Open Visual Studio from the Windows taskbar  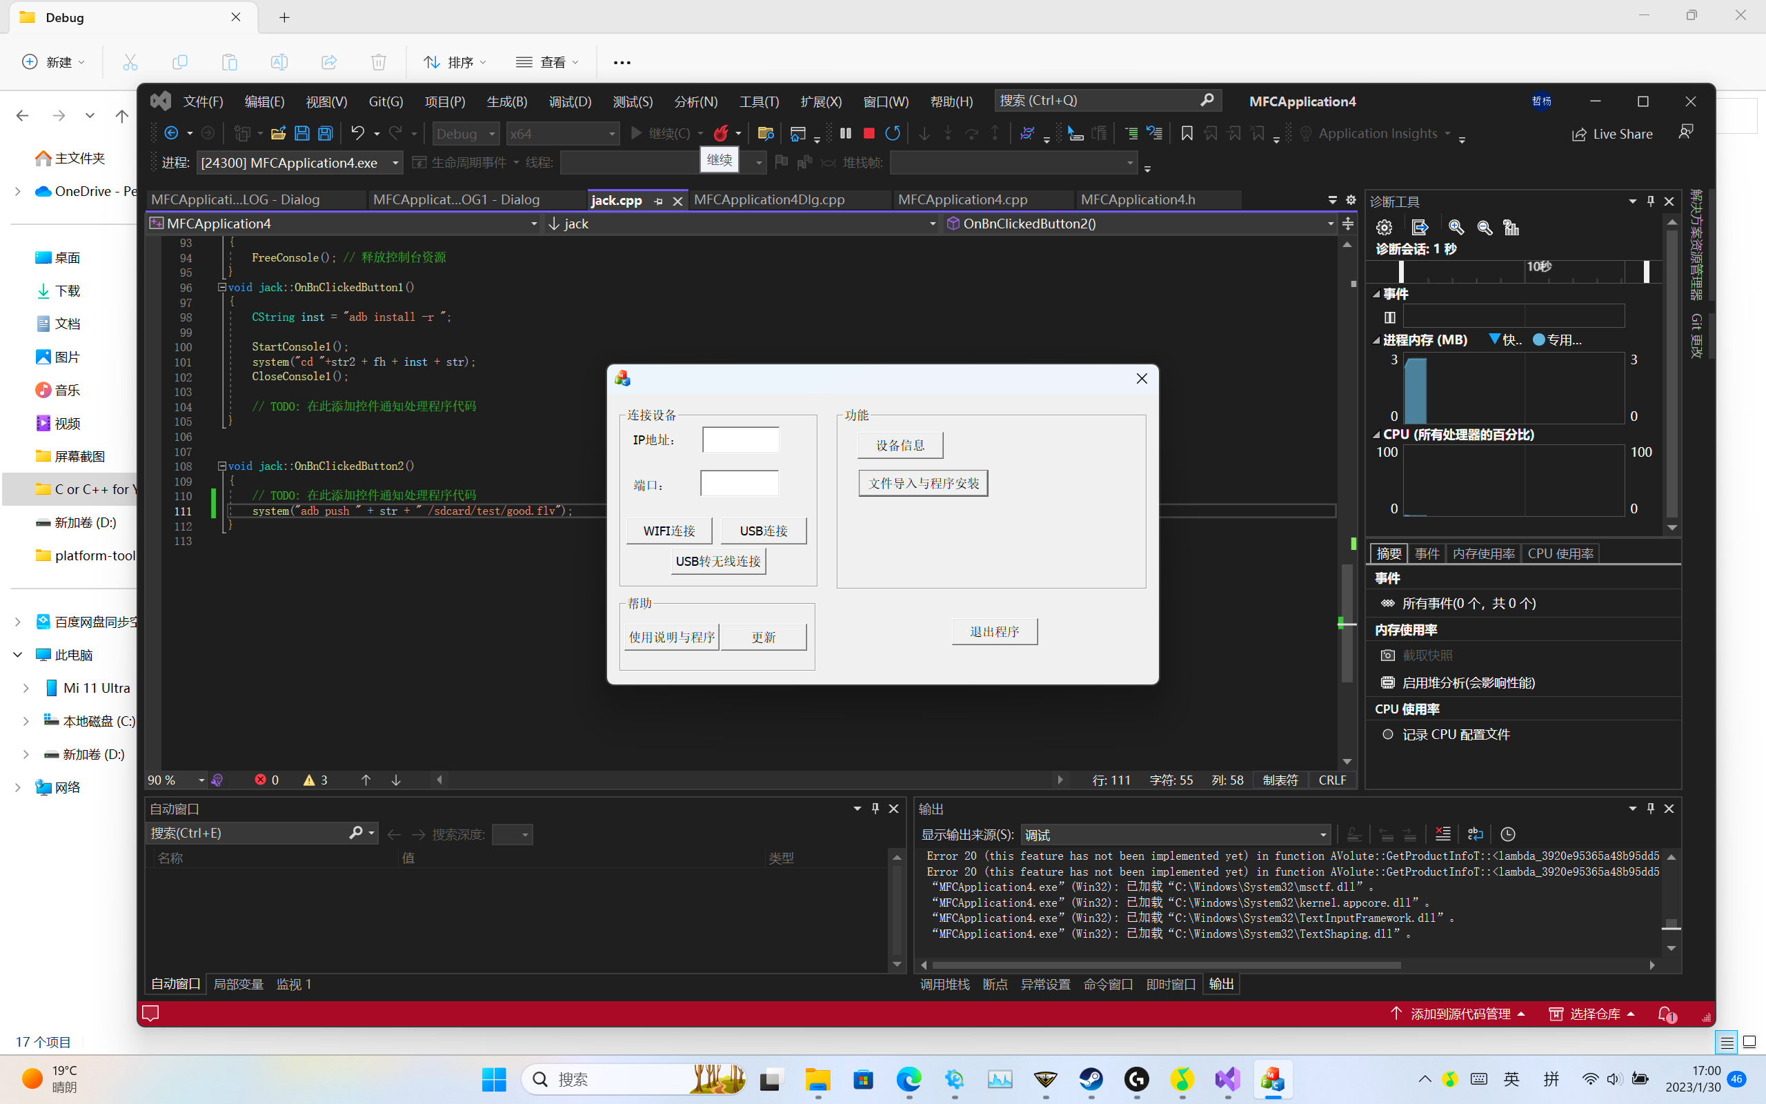1227,1079
